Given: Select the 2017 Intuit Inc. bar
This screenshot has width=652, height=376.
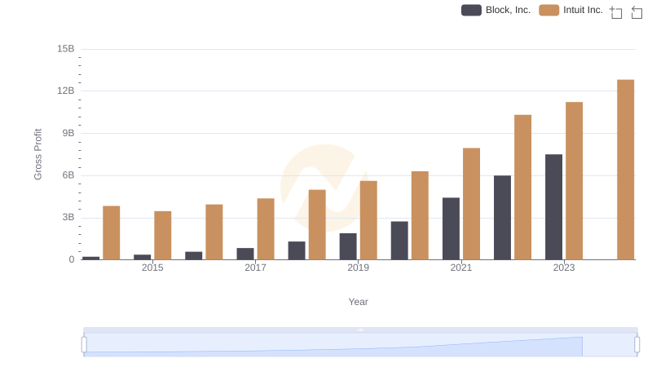Looking at the screenshot, I should point(266,229).
